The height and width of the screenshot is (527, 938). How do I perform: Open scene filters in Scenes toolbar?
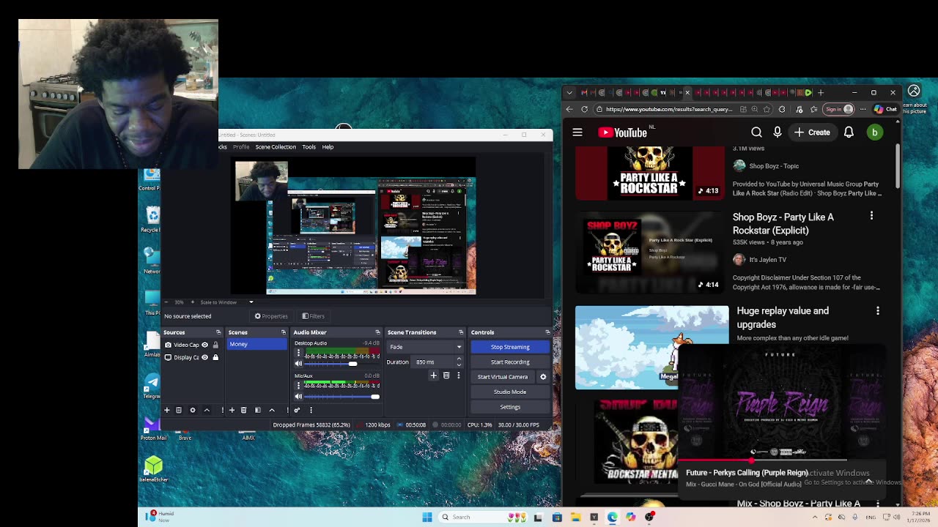coord(258,410)
